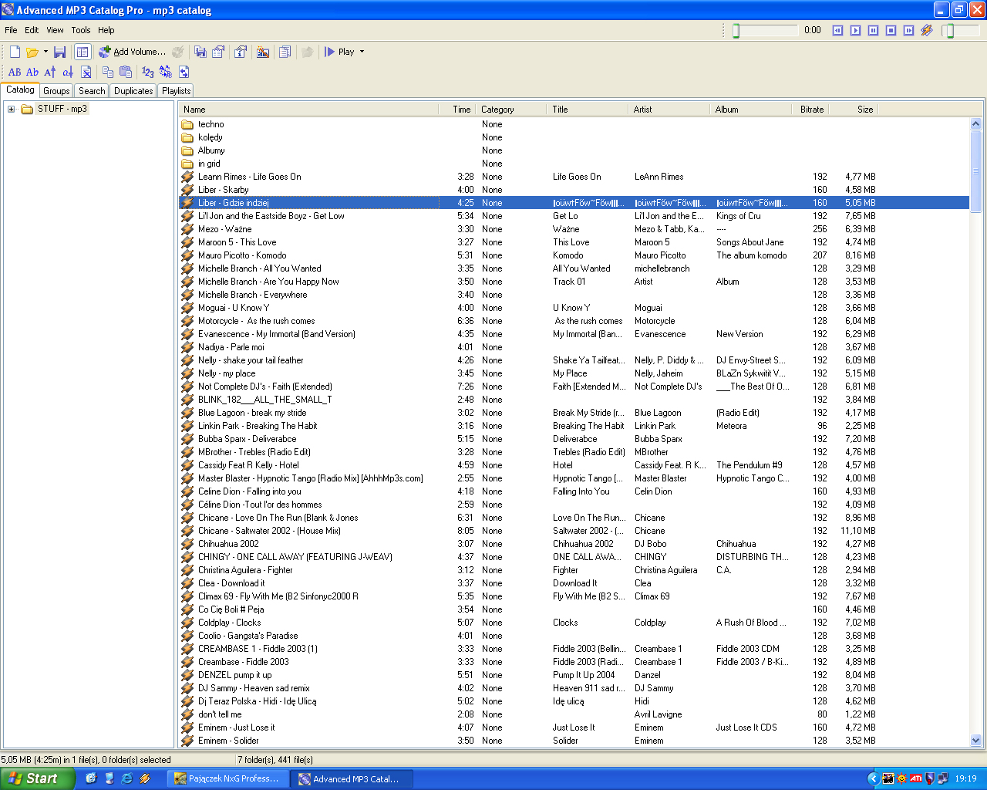Viewport: 987px width, 790px height.
Task: Click the Play button in toolbar
Action: (x=339, y=52)
